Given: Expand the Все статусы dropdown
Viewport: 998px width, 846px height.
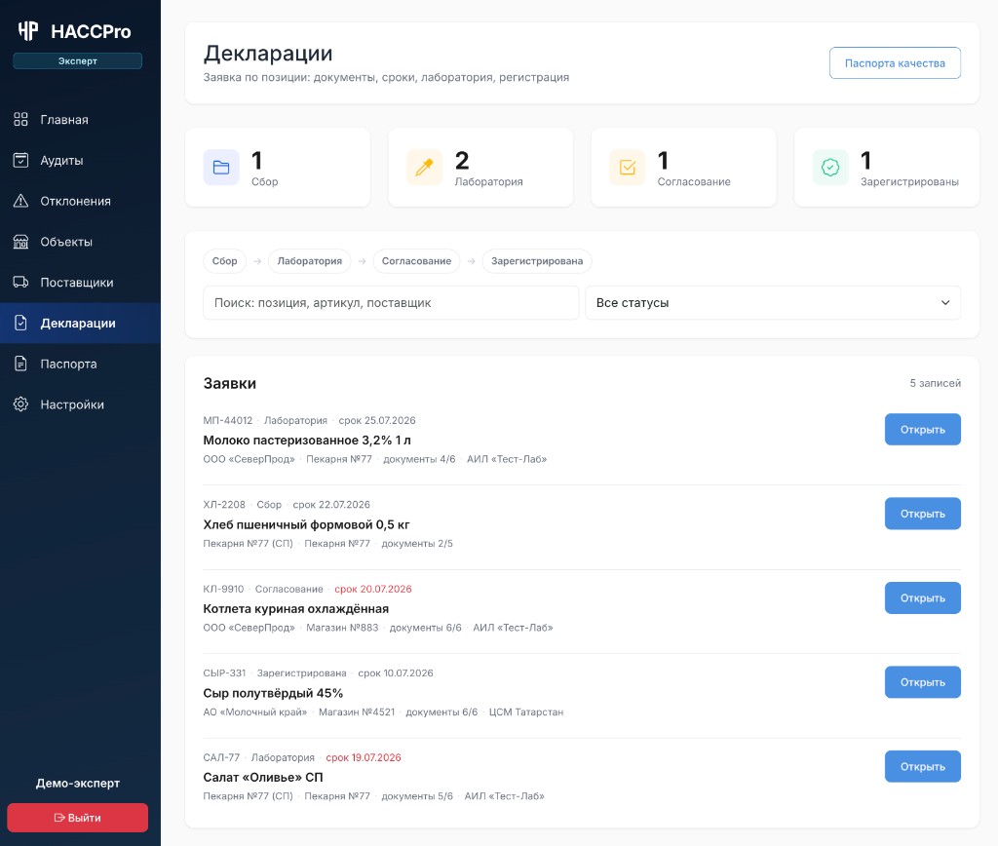Looking at the screenshot, I should [x=773, y=302].
